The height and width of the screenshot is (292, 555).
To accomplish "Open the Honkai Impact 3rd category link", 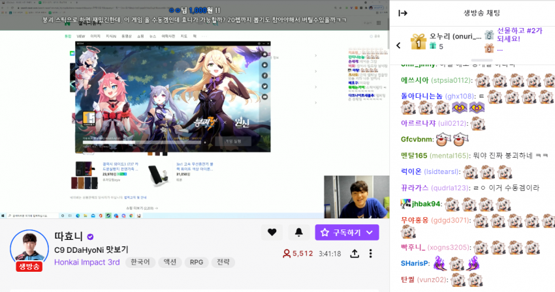I will (87, 262).
